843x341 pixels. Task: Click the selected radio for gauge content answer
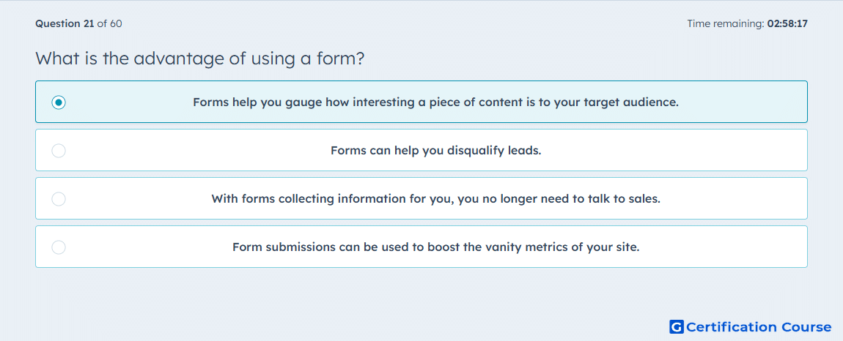pyautogui.click(x=59, y=102)
